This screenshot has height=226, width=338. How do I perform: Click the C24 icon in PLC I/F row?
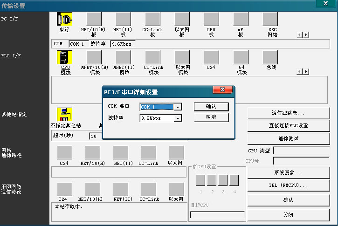211,58
